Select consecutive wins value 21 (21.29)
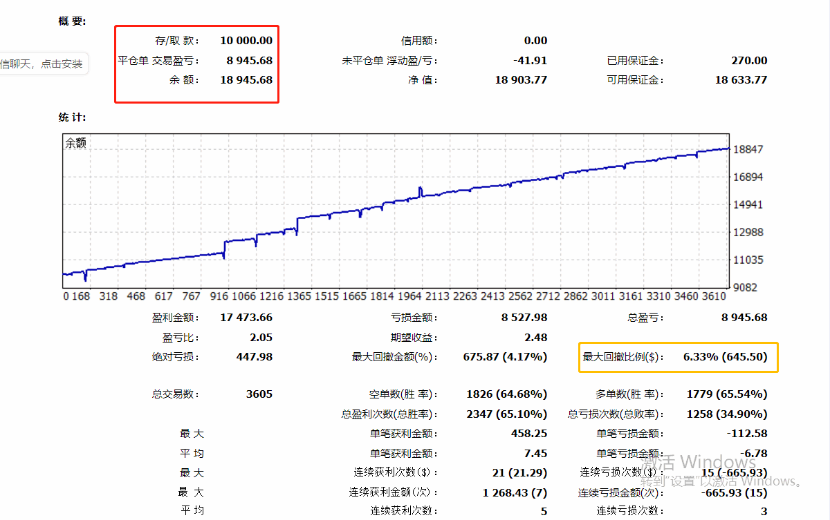 pyautogui.click(x=520, y=473)
